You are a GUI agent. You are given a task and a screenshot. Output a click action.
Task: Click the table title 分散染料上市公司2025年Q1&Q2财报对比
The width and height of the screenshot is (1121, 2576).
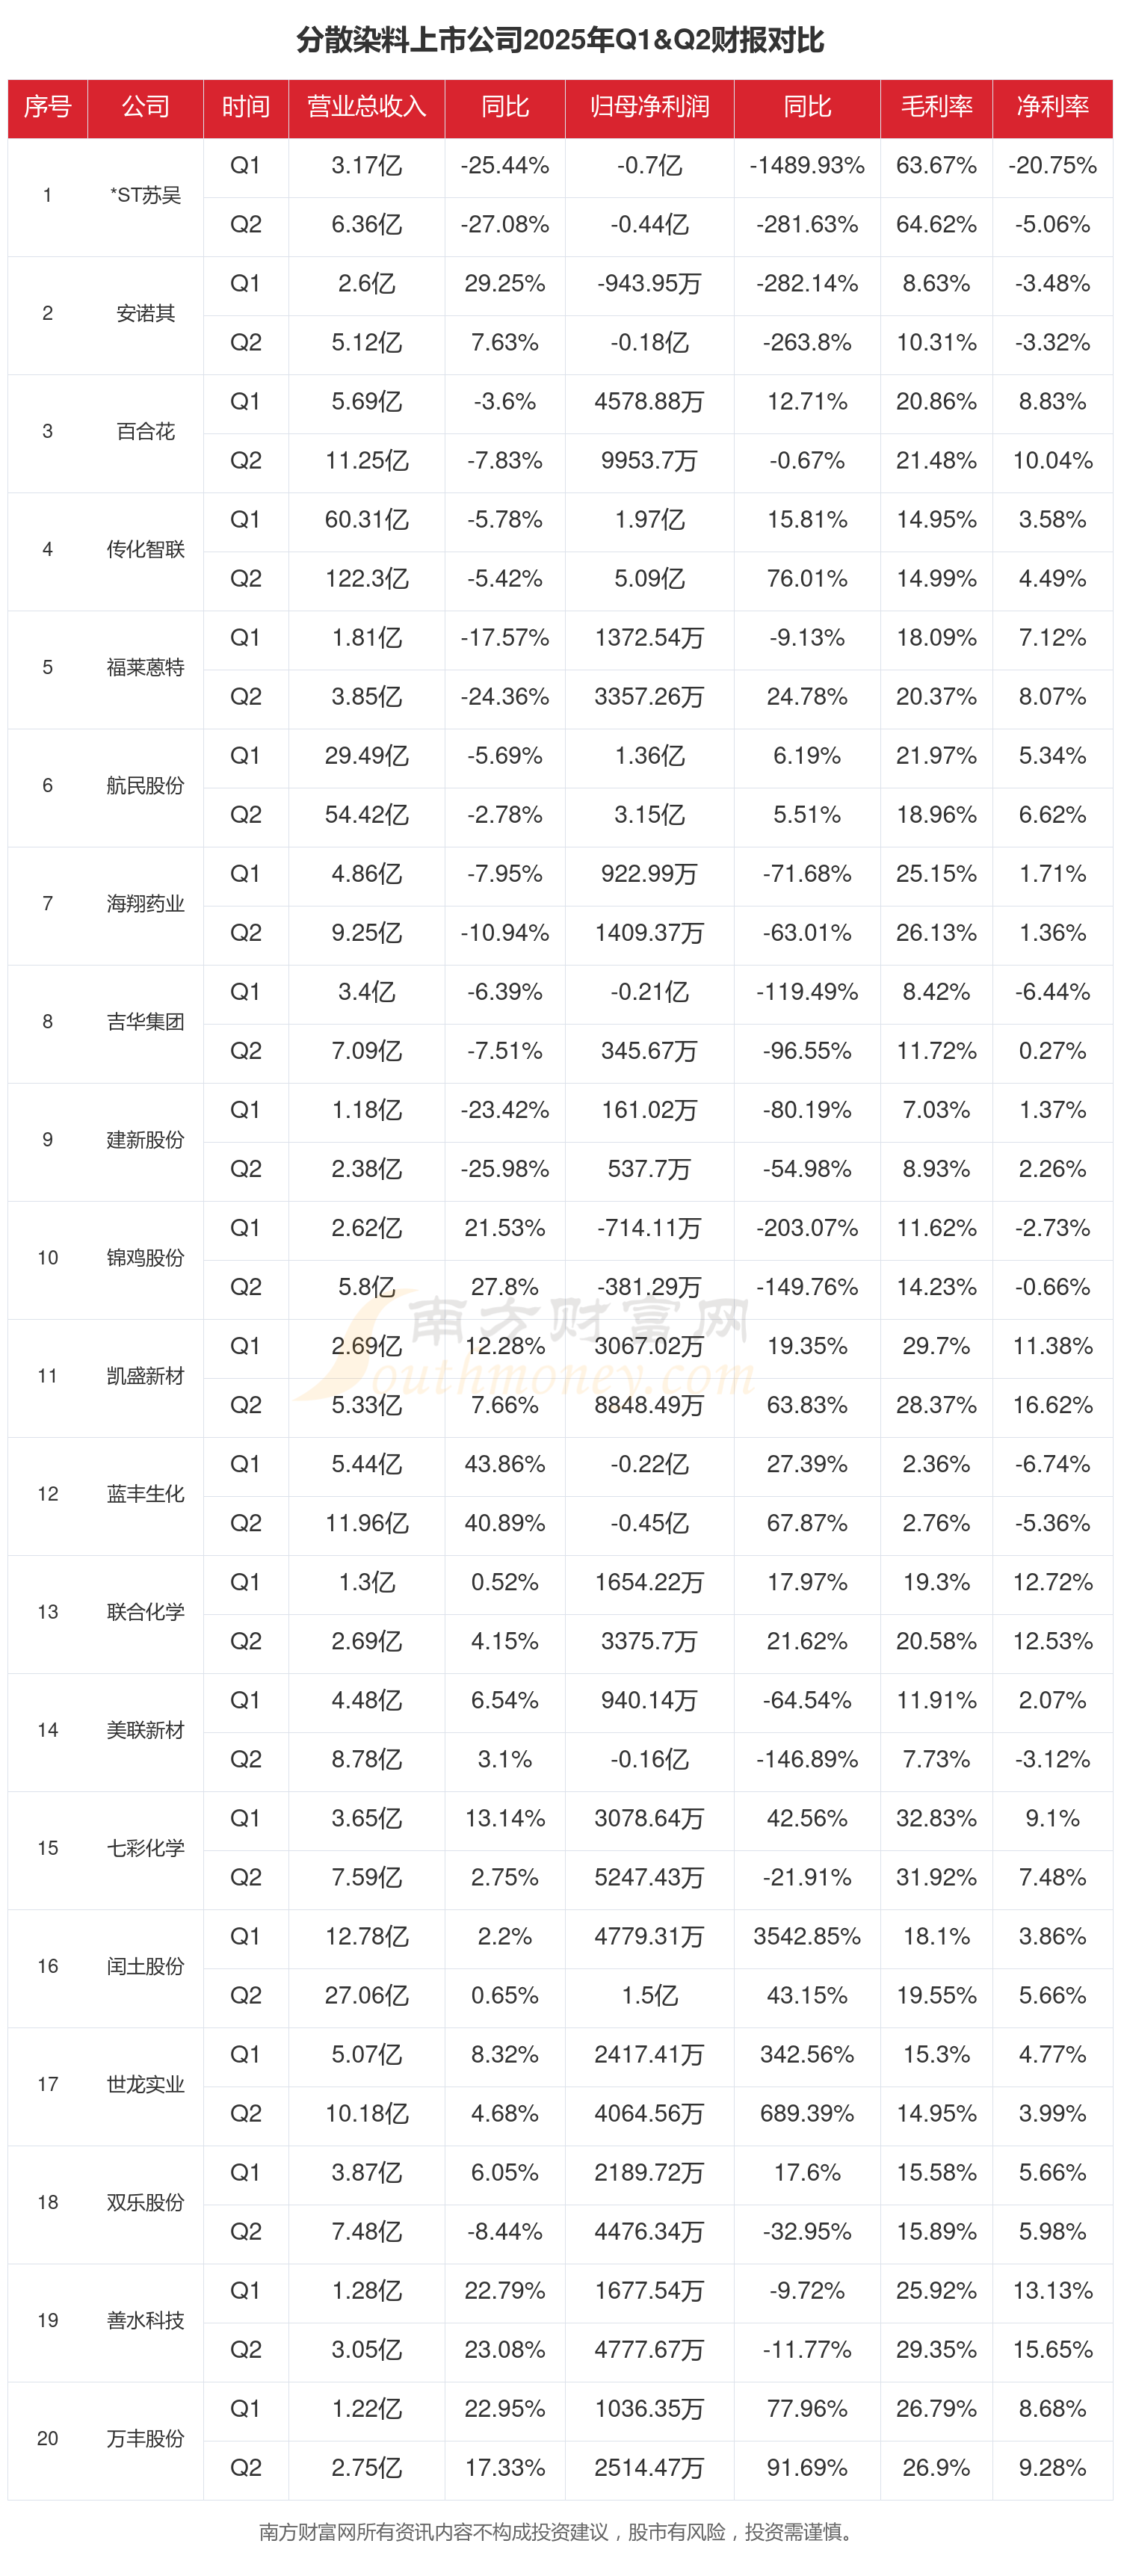[x=560, y=40]
